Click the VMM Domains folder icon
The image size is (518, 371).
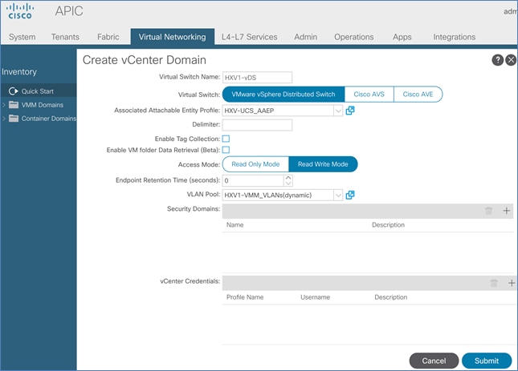pos(14,105)
